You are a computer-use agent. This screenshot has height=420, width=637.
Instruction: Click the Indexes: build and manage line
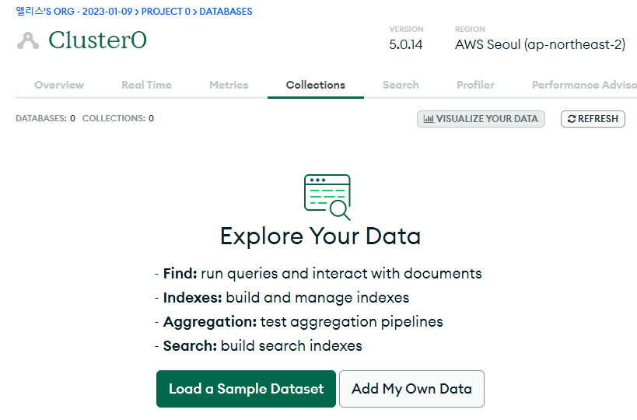282,298
